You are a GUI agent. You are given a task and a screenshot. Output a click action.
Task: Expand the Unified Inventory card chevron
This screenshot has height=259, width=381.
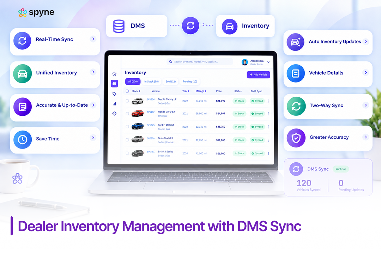tap(93, 72)
